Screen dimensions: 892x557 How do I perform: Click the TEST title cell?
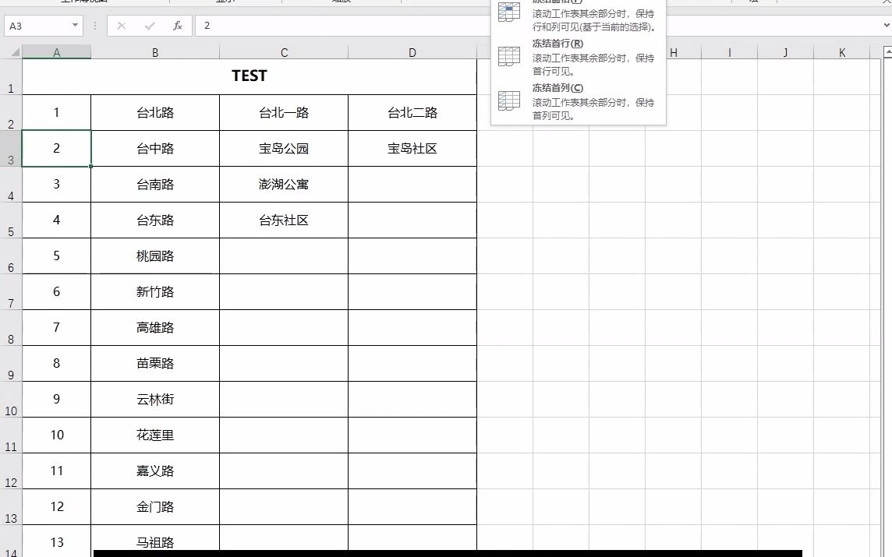(x=250, y=76)
